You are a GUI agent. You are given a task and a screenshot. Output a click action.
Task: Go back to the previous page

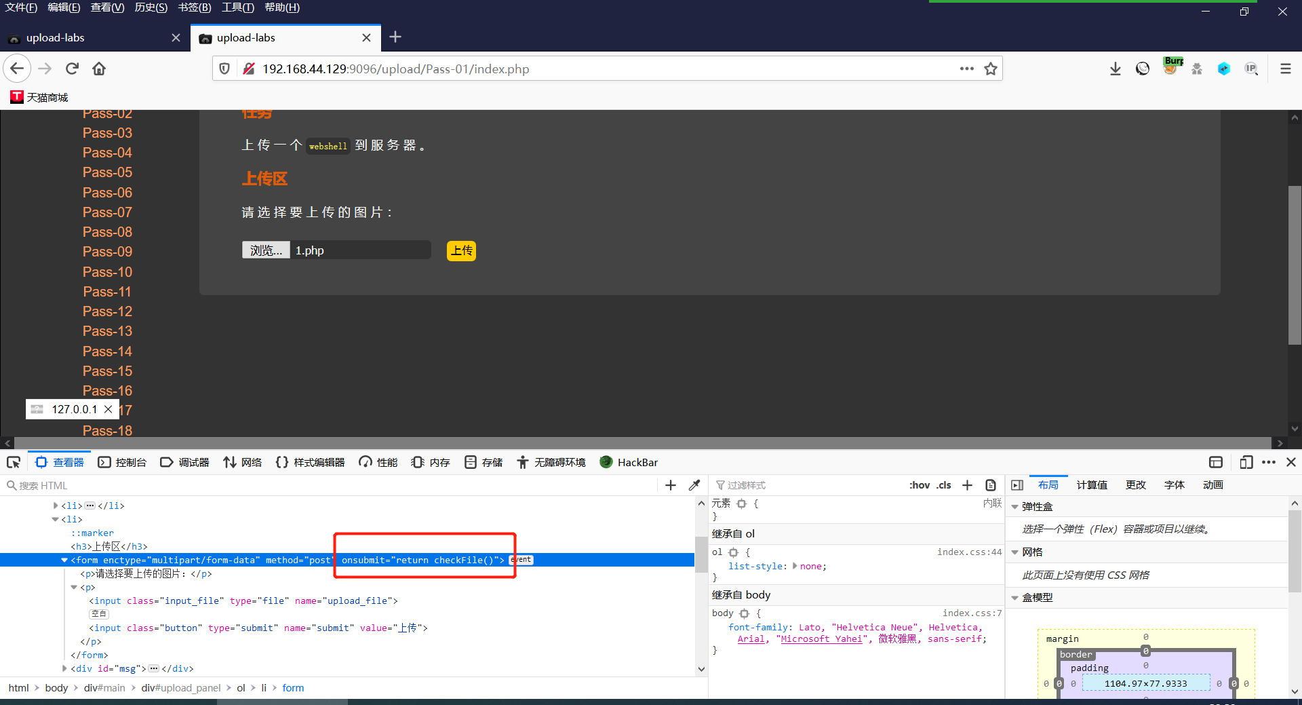[x=18, y=69]
